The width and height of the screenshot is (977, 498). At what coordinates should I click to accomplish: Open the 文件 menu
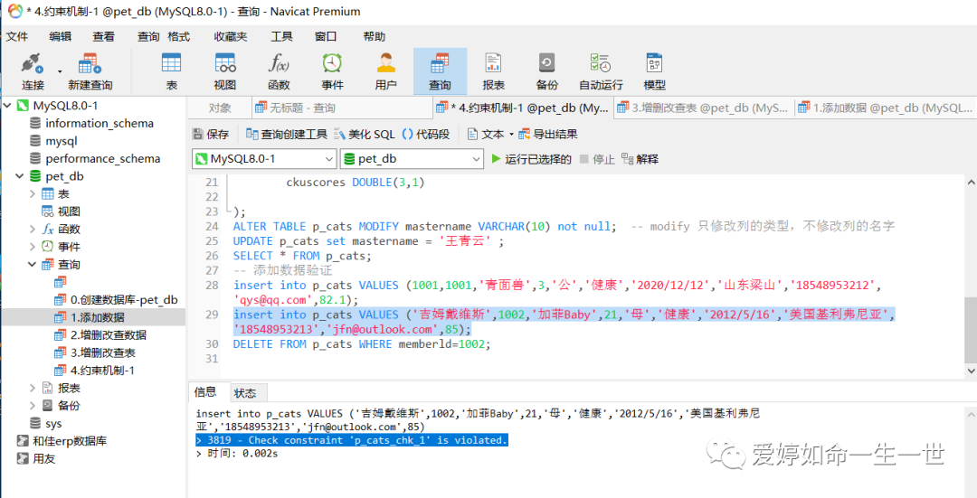[x=17, y=37]
